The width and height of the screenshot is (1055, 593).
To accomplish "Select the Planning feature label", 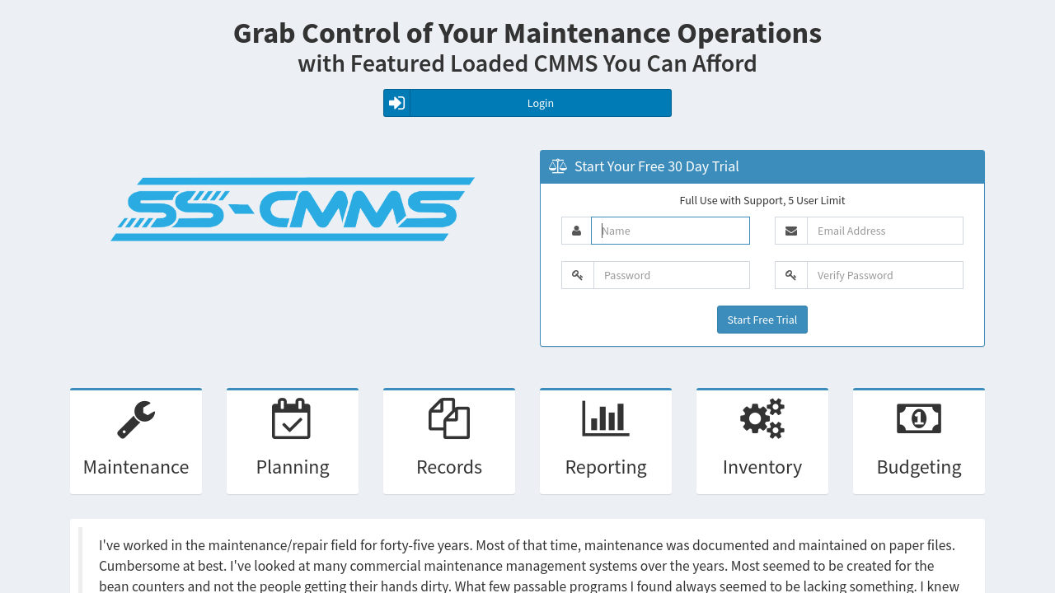I will pyautogui.click(x=293, y=467).
